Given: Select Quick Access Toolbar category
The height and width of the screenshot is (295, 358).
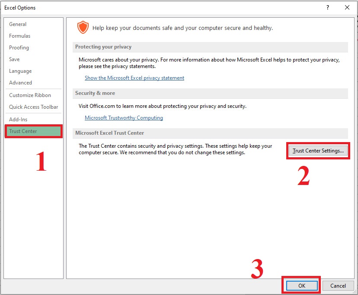Looking at the screenshot, I should coord(33,107).
